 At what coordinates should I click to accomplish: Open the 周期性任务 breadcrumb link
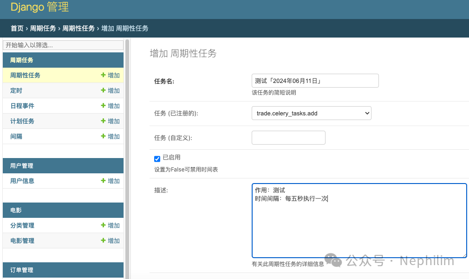coord(78,28)
